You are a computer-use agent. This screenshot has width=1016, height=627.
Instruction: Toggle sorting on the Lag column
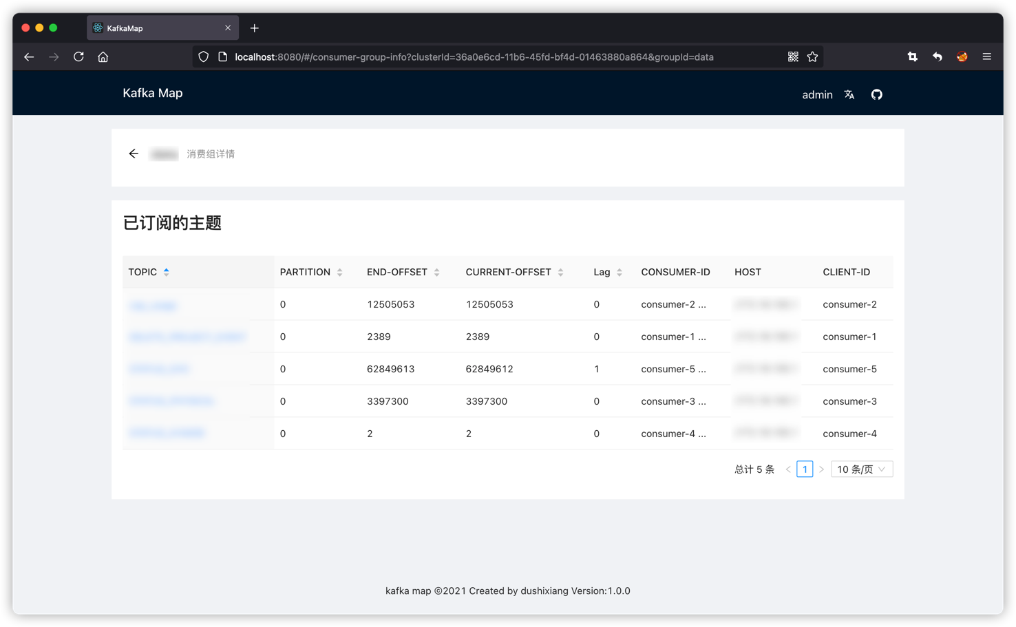click(619, 272)
